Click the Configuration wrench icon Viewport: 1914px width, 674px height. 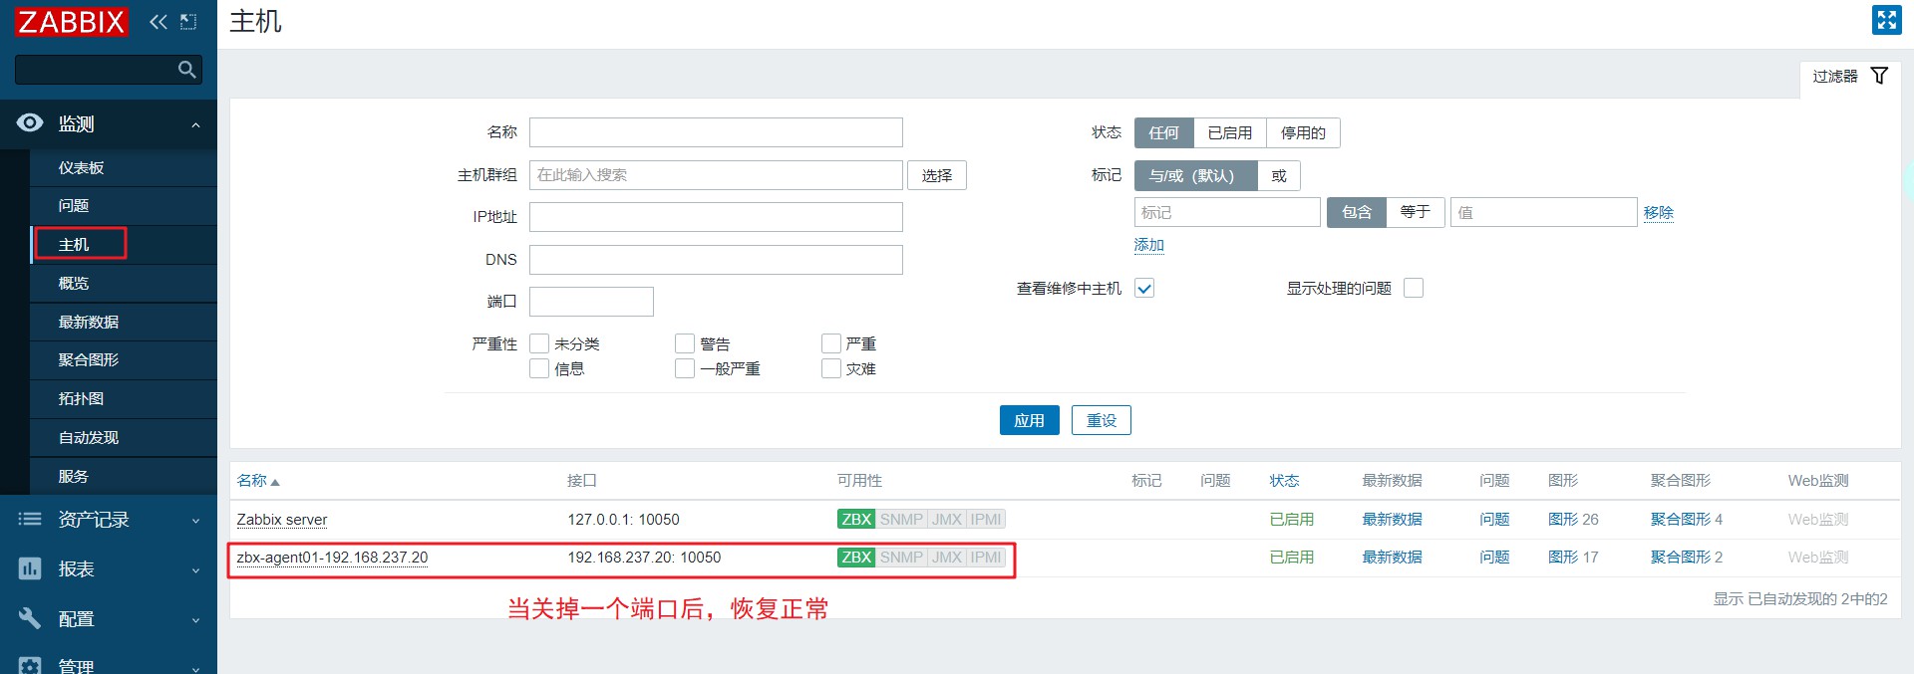[x=30, y=618]
